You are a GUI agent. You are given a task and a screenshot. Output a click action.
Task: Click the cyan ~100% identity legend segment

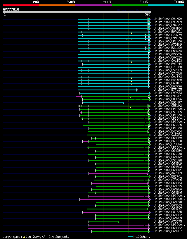pos(166,5)
